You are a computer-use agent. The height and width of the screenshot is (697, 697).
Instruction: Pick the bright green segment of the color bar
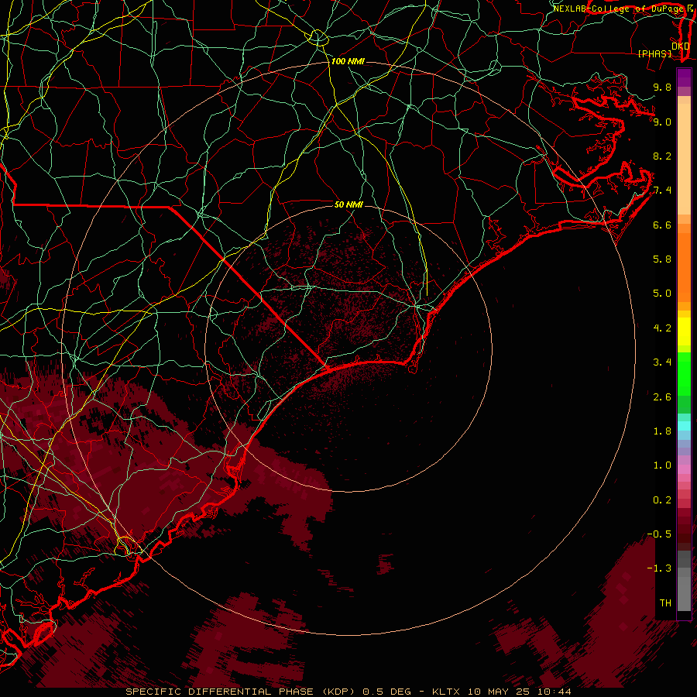coord(684,374)
